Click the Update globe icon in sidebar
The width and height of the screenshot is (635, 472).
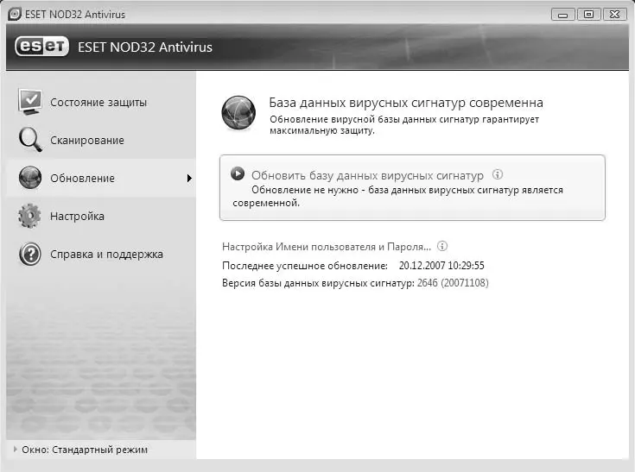point(30,178)
